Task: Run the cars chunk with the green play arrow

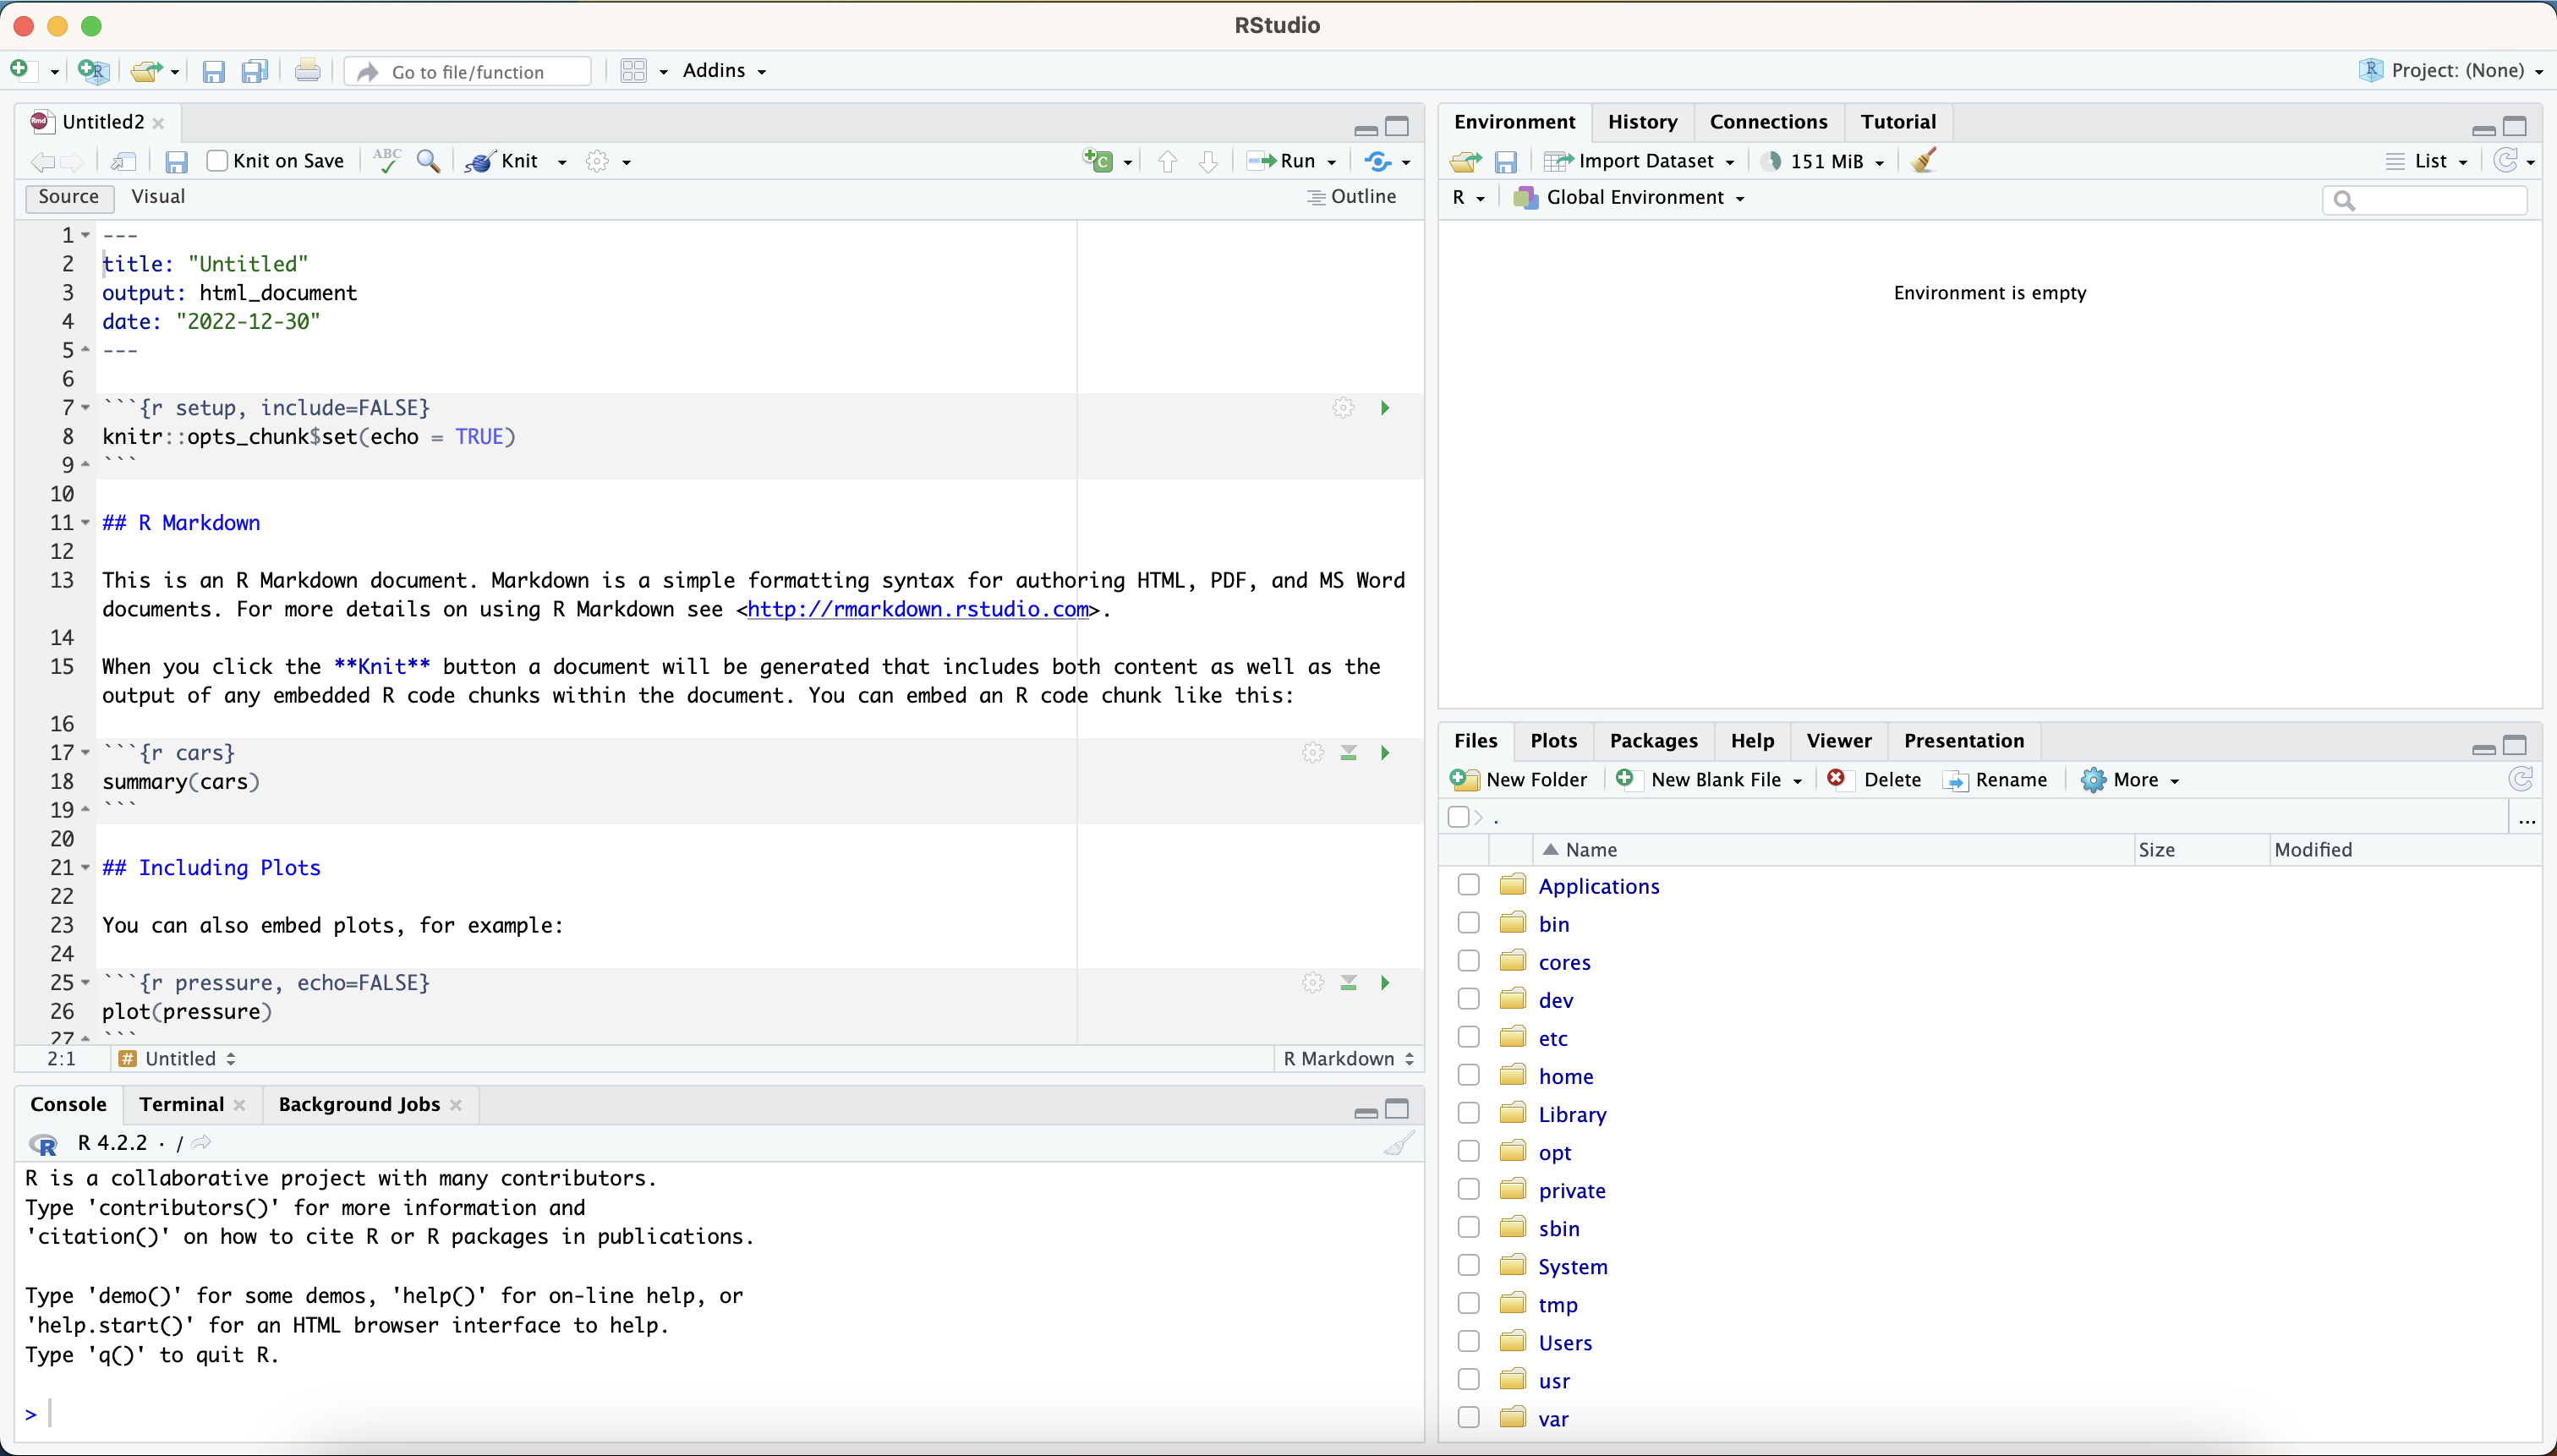Action: pos(1385,752)
